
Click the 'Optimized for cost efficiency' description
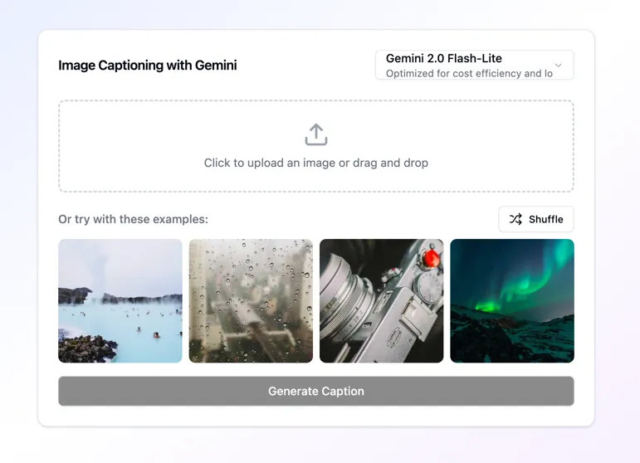coord(469,74)
